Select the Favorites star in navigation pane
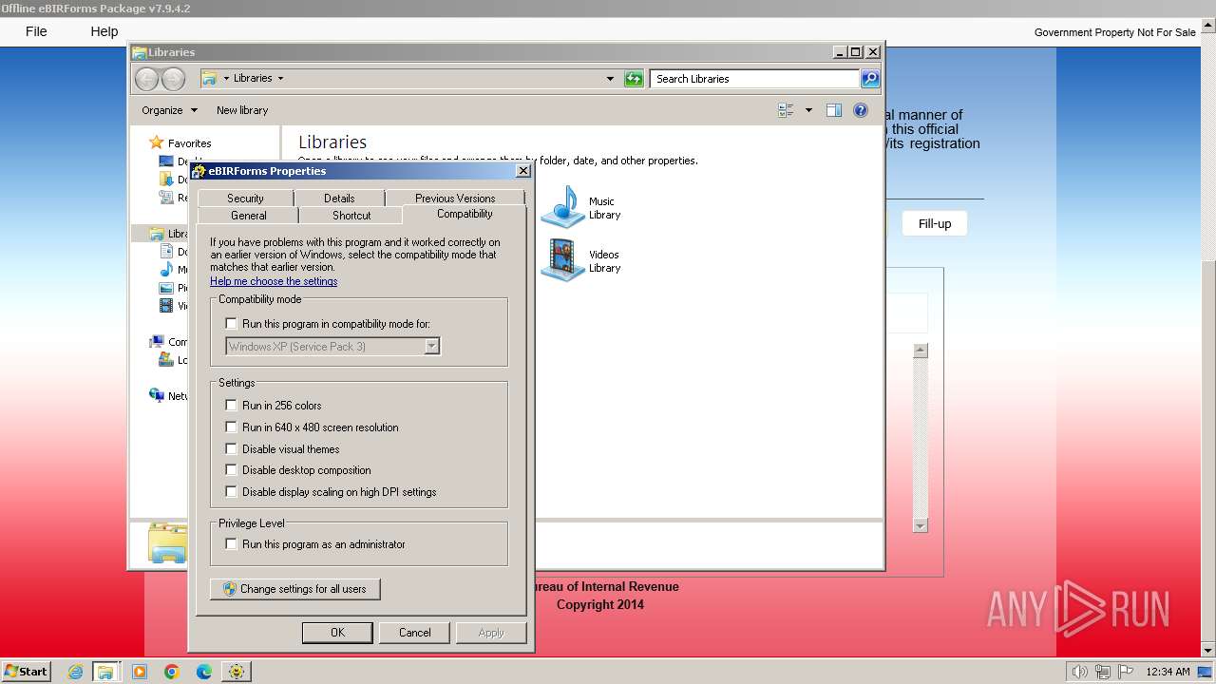Image resolution: width=1216 pixels, height=684 pixels. [157, 142]
